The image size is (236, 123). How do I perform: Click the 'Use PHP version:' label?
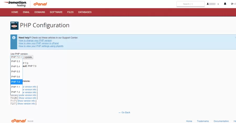19,54
